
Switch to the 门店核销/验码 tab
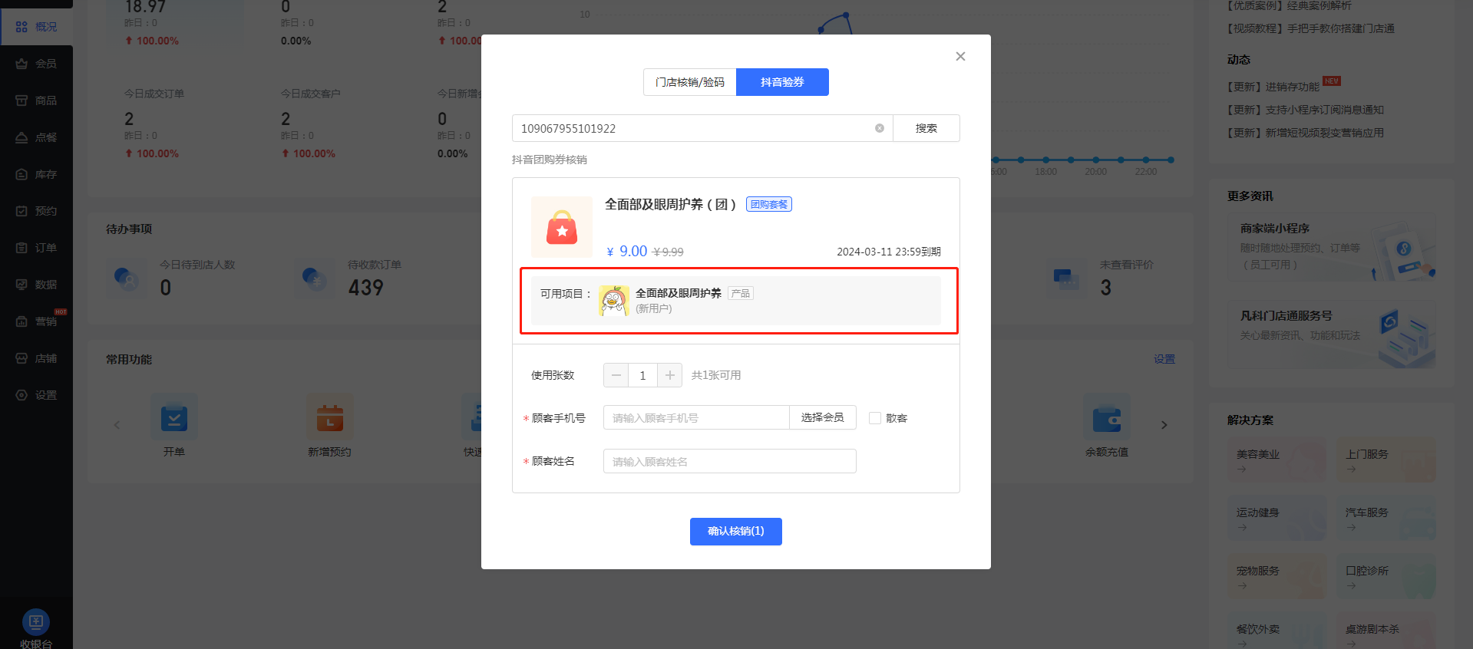[689, 82]
